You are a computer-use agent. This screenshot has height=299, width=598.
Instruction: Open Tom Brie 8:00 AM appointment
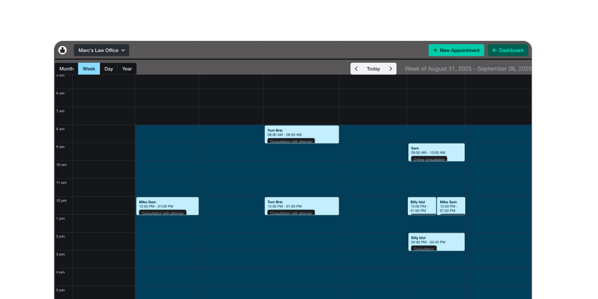pyautogui.click(x=301, y=133)
